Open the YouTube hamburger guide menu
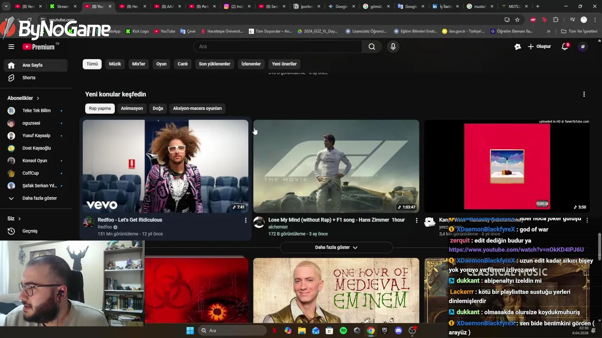Image resolution: width=602 pixels, height=338 pixels. 11,46
